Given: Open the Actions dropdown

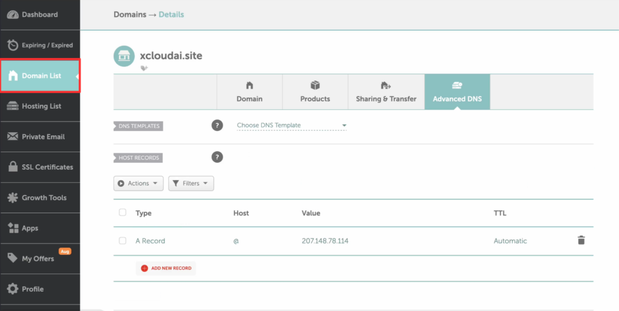Looking at the screenshot, I should click(x=138, y=184).
